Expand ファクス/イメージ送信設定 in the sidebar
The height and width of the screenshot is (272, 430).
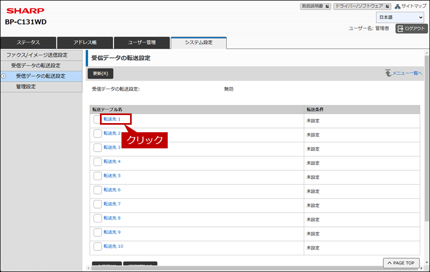(x=37, y=55)
